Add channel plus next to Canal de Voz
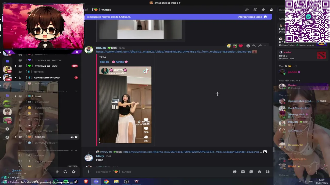This screenshot has width=330, height=185. pos(76,150)
